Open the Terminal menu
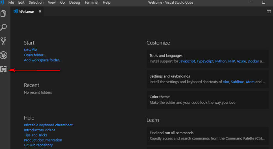 click(x=91, y=2)
